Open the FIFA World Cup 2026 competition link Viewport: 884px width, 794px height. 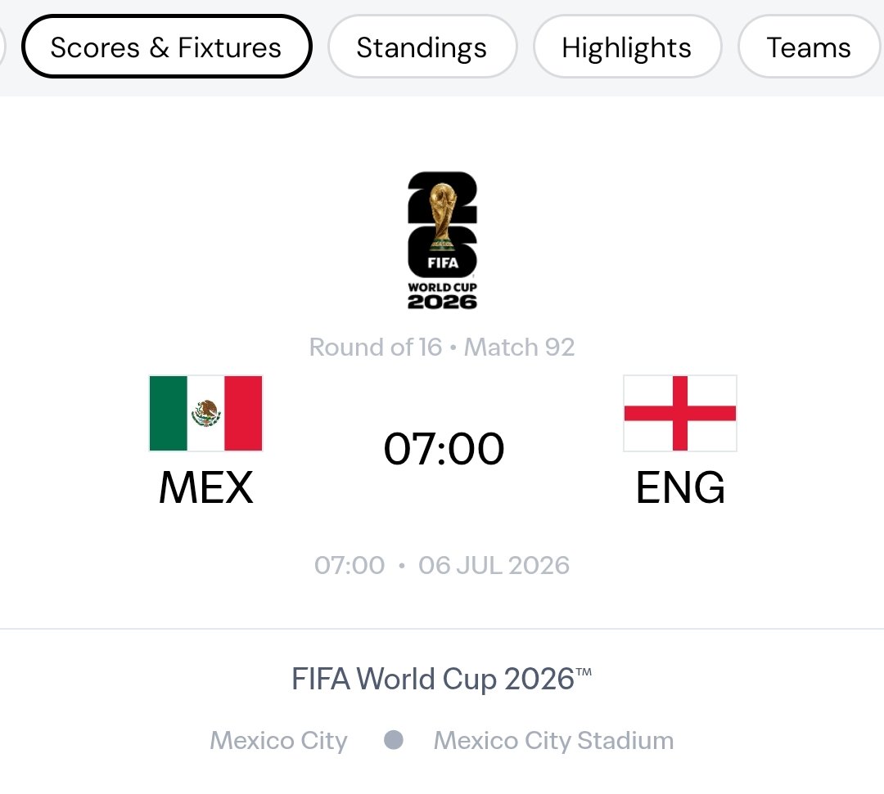coord(442,679)
